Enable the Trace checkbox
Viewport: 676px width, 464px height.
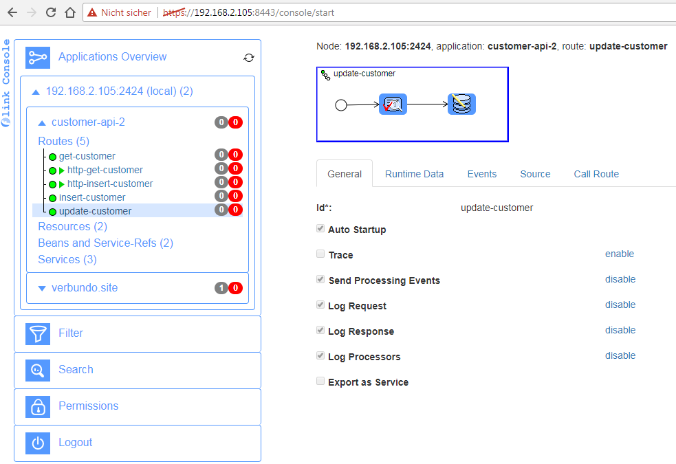pos(320,254)
